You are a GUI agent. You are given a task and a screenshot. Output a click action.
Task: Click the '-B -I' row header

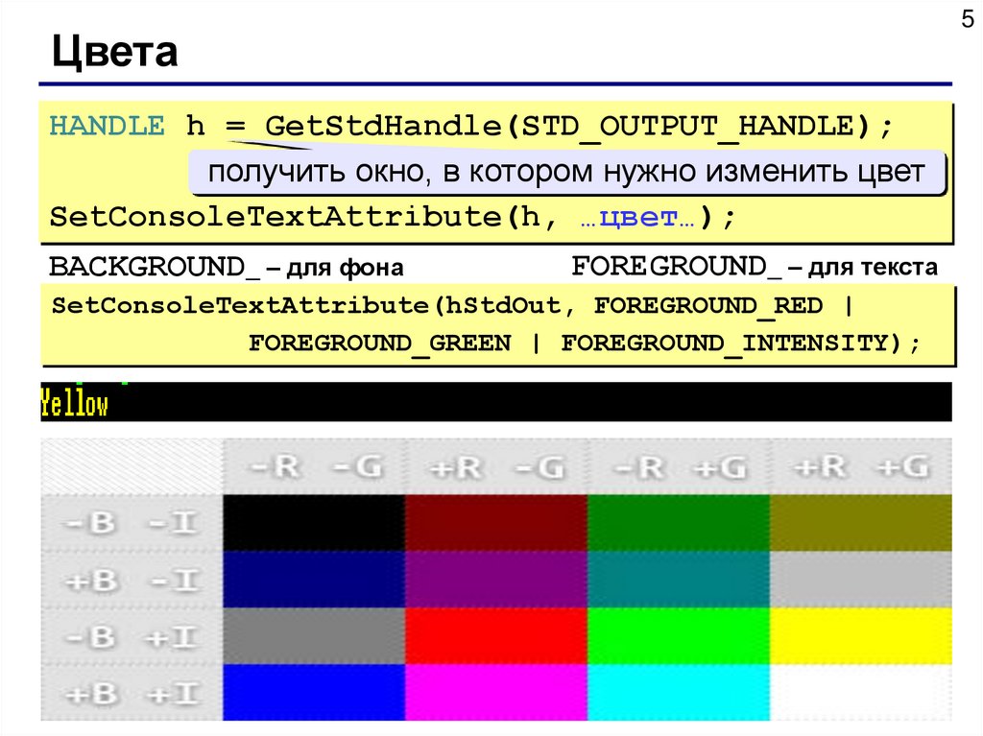(132, 523)
